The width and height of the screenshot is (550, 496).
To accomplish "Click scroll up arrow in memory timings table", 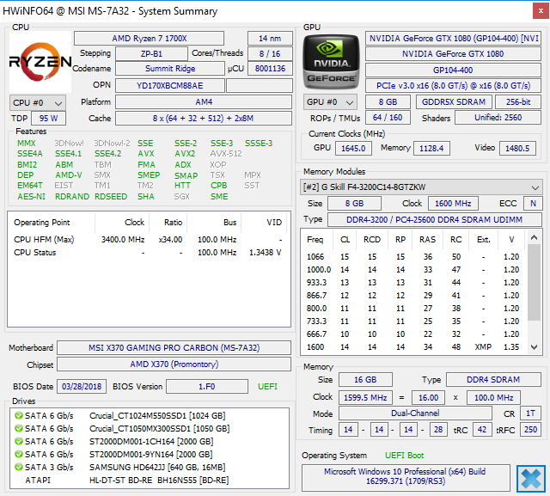I will point(534,238).
